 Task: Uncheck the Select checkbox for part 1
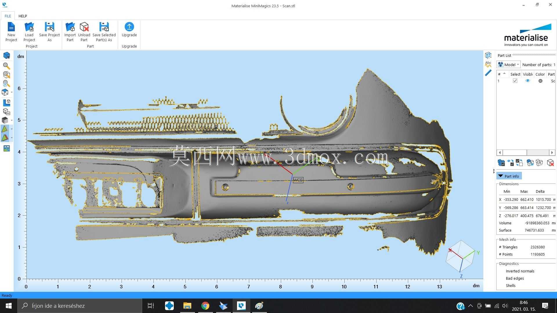click(515, 81)
